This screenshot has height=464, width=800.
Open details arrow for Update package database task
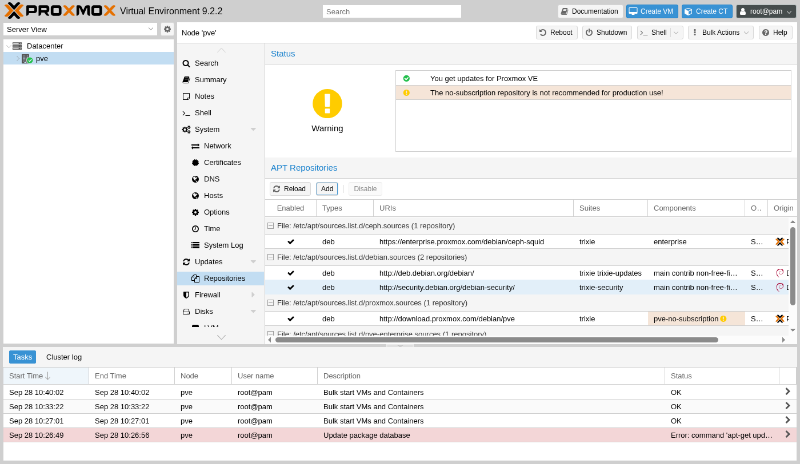click(787, 434)
